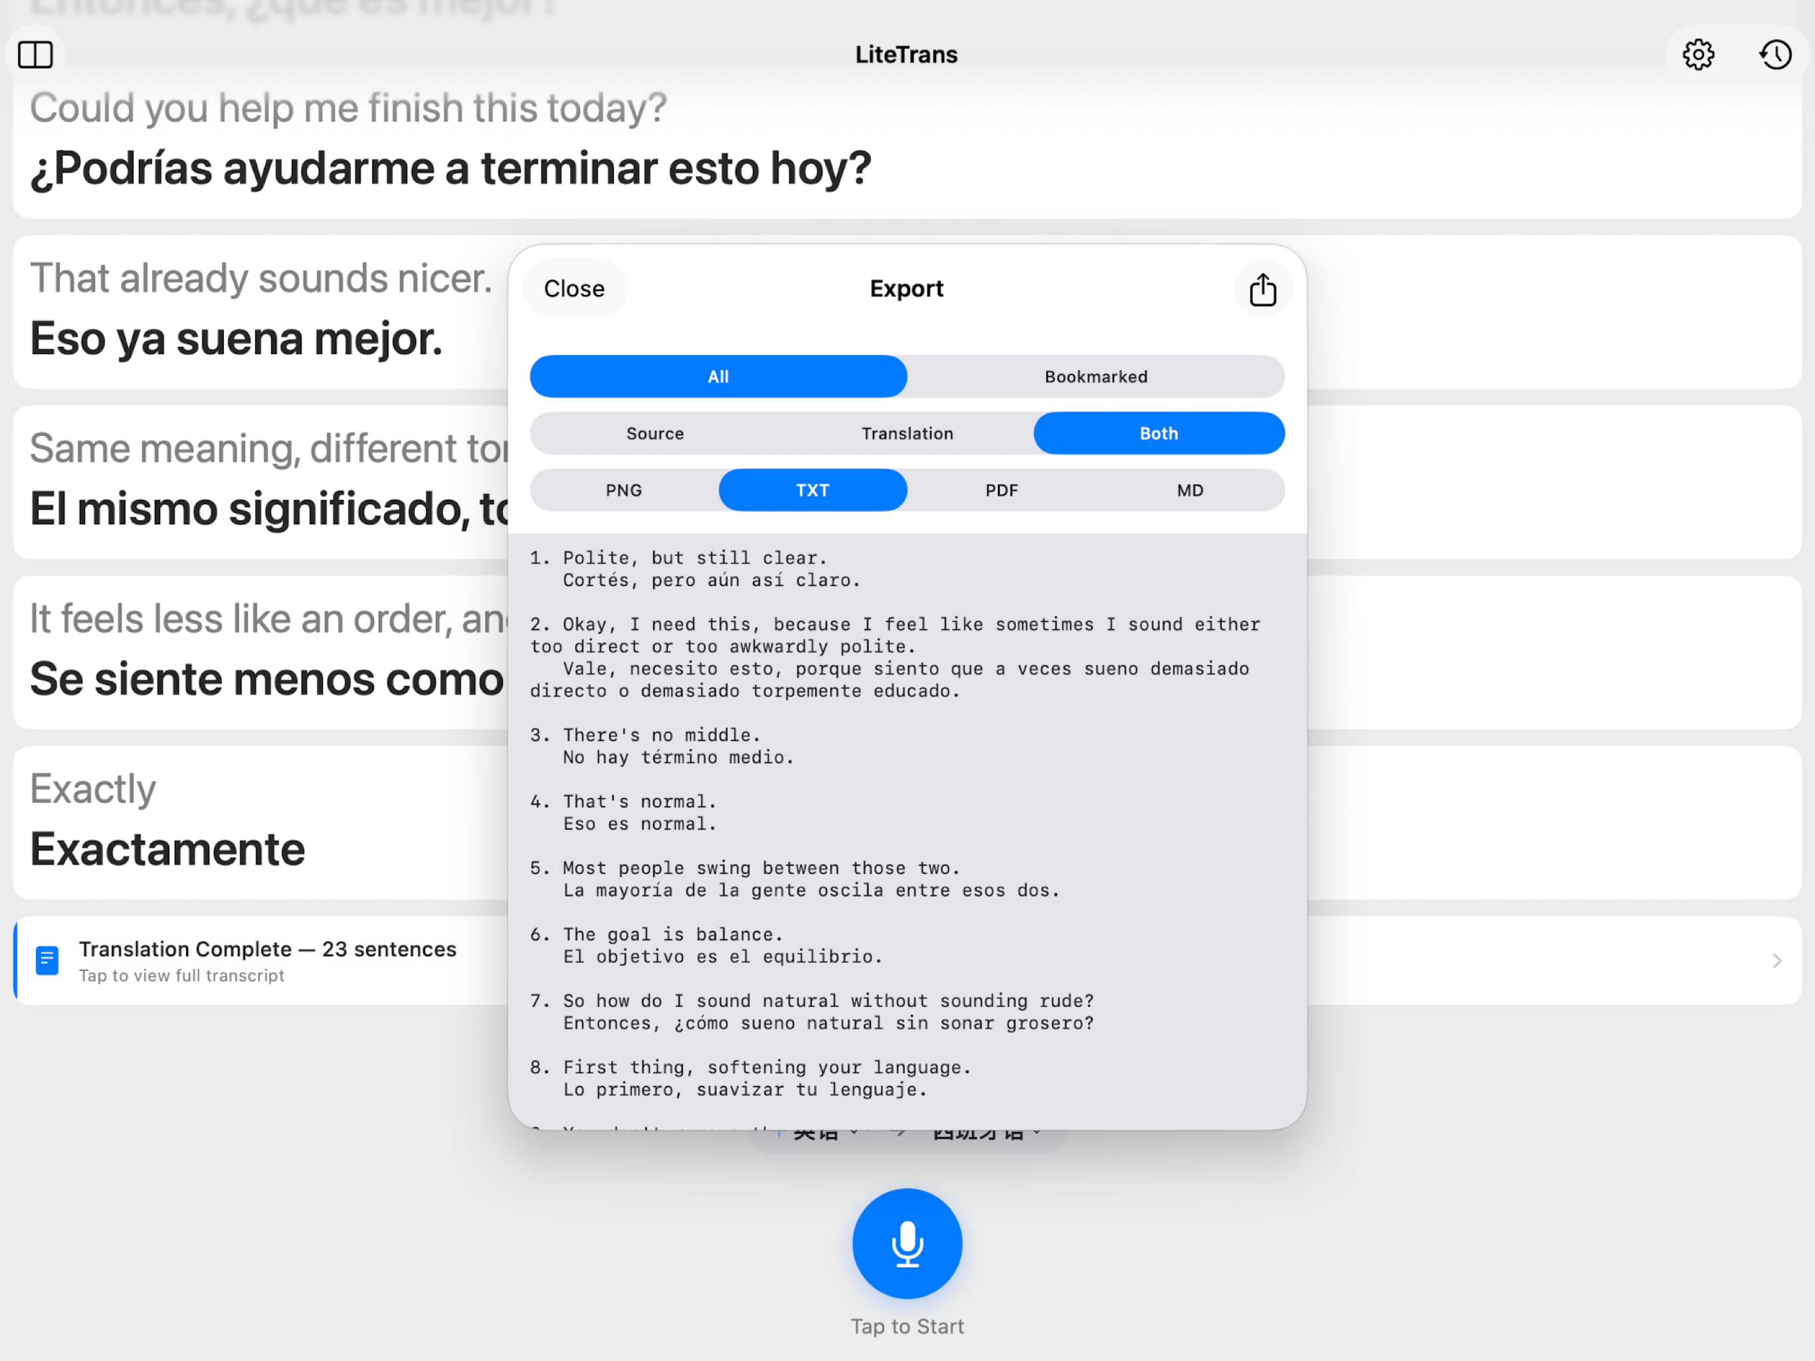This screenshot has width=1815, height=1361.
Task: Click 'First thing, softening your language.' line
Action: (767, 1068)
